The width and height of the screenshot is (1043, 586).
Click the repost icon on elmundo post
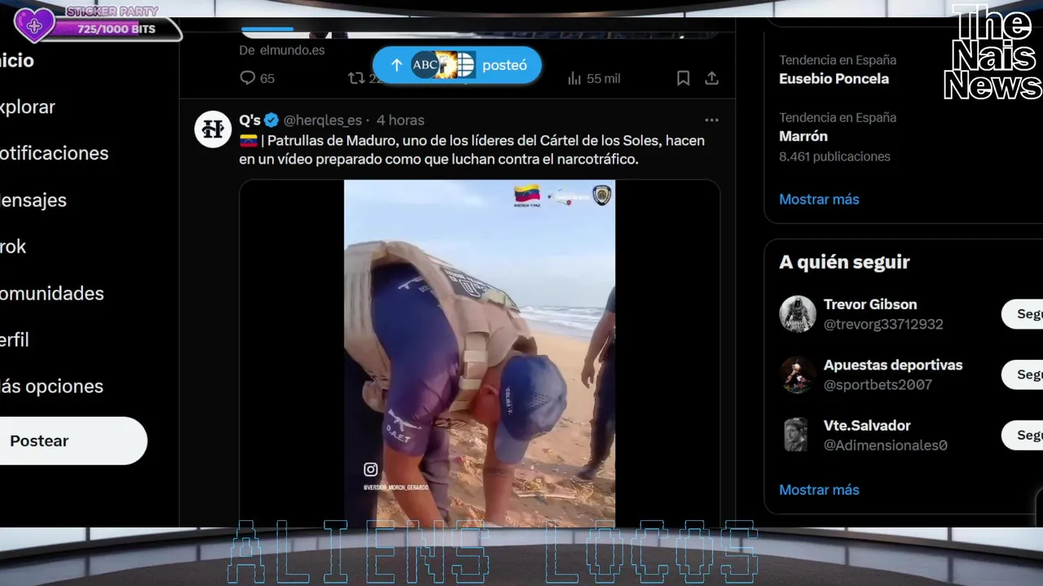click(357, 78)
